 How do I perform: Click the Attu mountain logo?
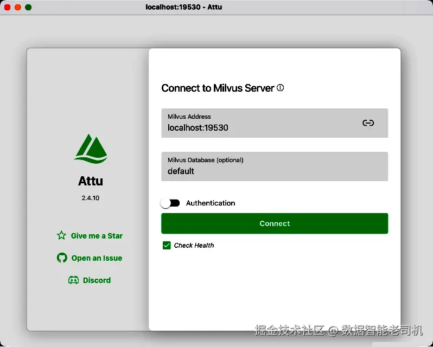coord(91,149)
